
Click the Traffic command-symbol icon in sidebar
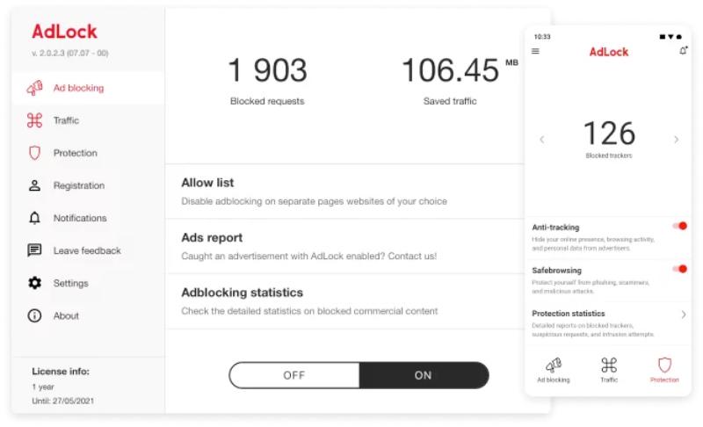[34, 120]
